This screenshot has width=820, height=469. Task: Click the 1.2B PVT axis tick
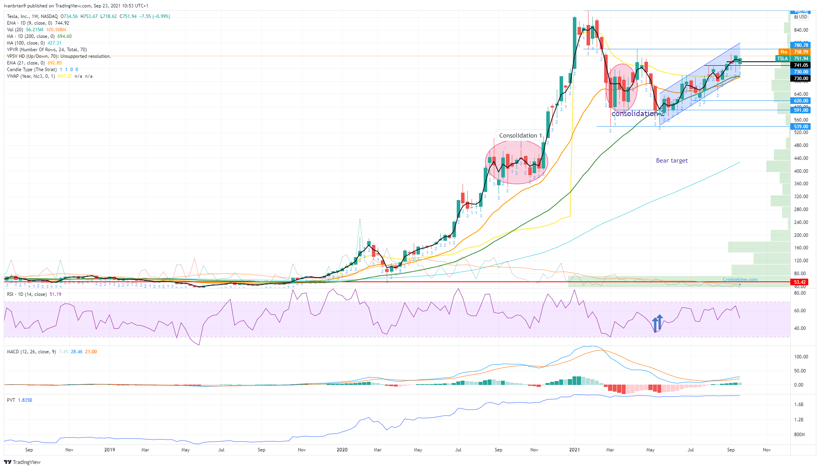798,420
